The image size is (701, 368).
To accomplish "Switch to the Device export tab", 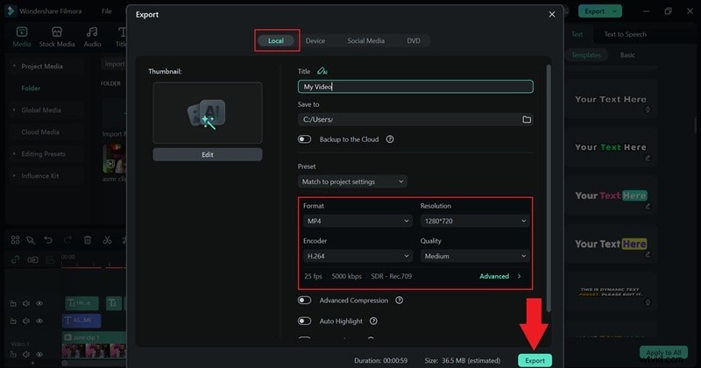I will tap(315, 40).
